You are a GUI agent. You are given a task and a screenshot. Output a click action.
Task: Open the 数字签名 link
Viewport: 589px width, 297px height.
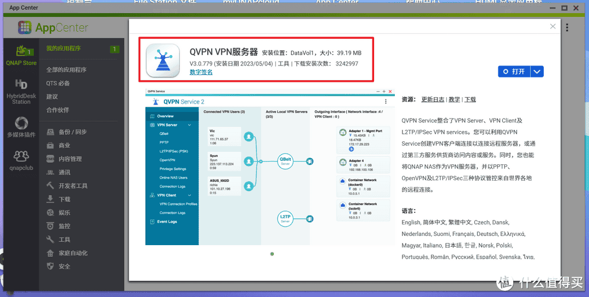point(201,72)
